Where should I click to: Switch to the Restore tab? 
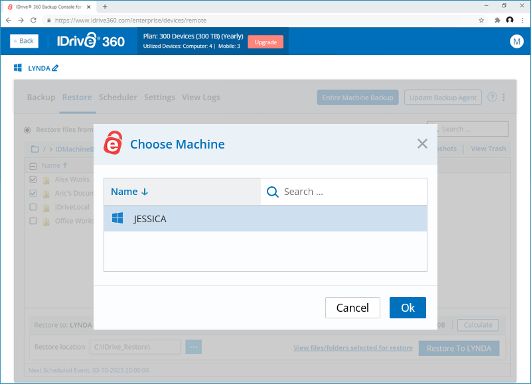77,97
